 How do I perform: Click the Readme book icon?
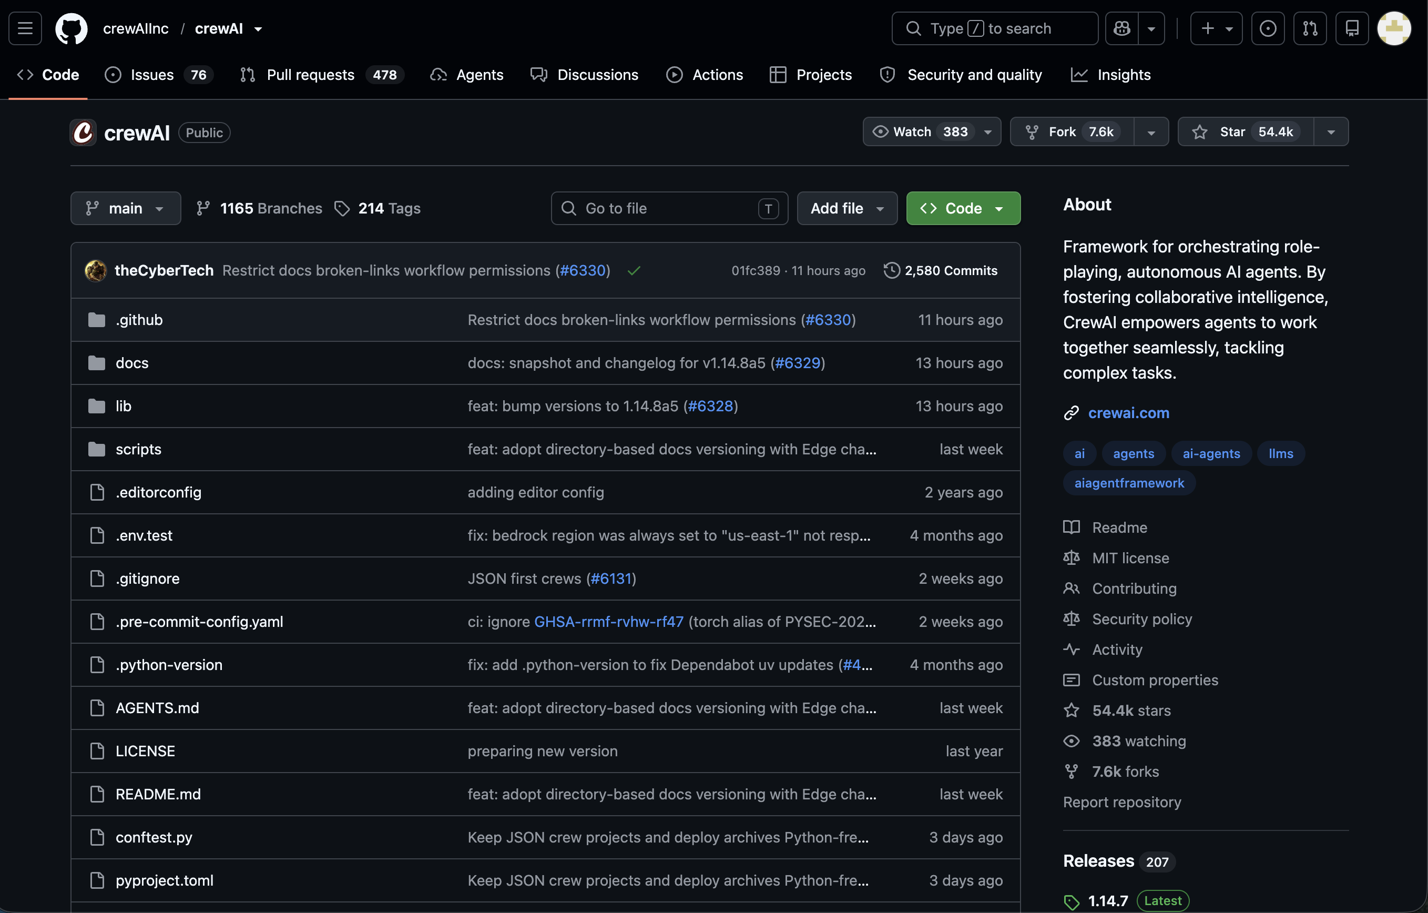pyautogui.click(x=1071, y=527)
